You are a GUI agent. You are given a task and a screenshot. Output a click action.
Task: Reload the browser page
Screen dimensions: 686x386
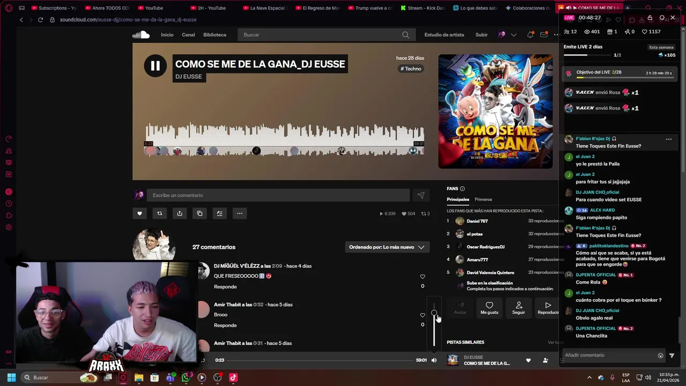click(x=40, y=20)
